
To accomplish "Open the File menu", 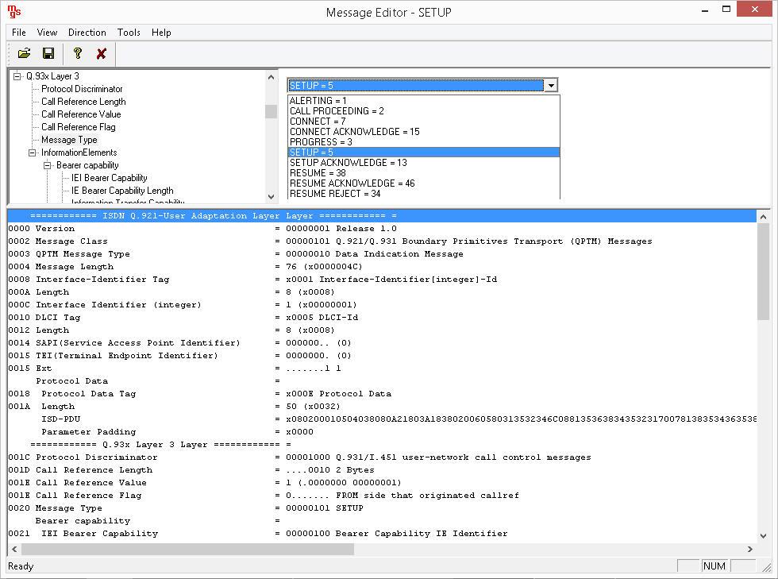I will coord(19,33).
